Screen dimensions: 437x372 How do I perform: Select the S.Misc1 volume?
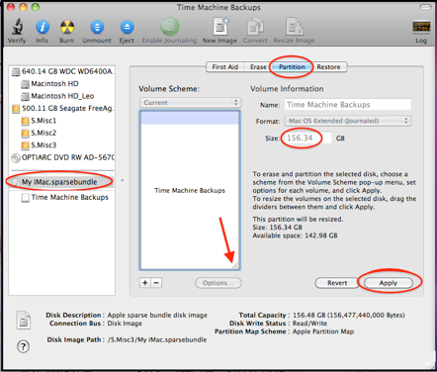point(39,121)
